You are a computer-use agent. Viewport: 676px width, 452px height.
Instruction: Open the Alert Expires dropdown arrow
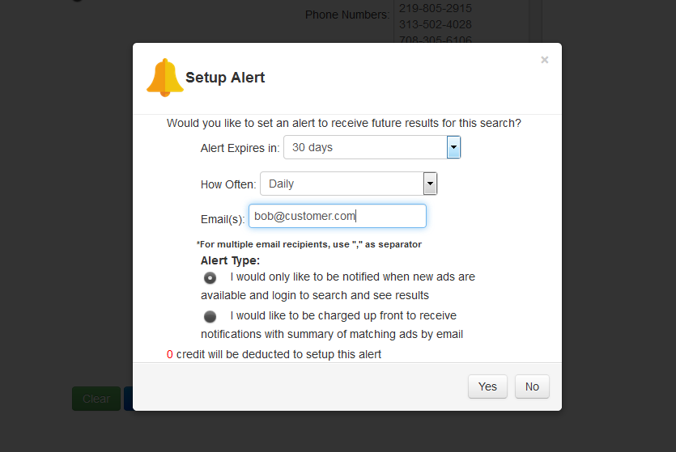point(453,147)
